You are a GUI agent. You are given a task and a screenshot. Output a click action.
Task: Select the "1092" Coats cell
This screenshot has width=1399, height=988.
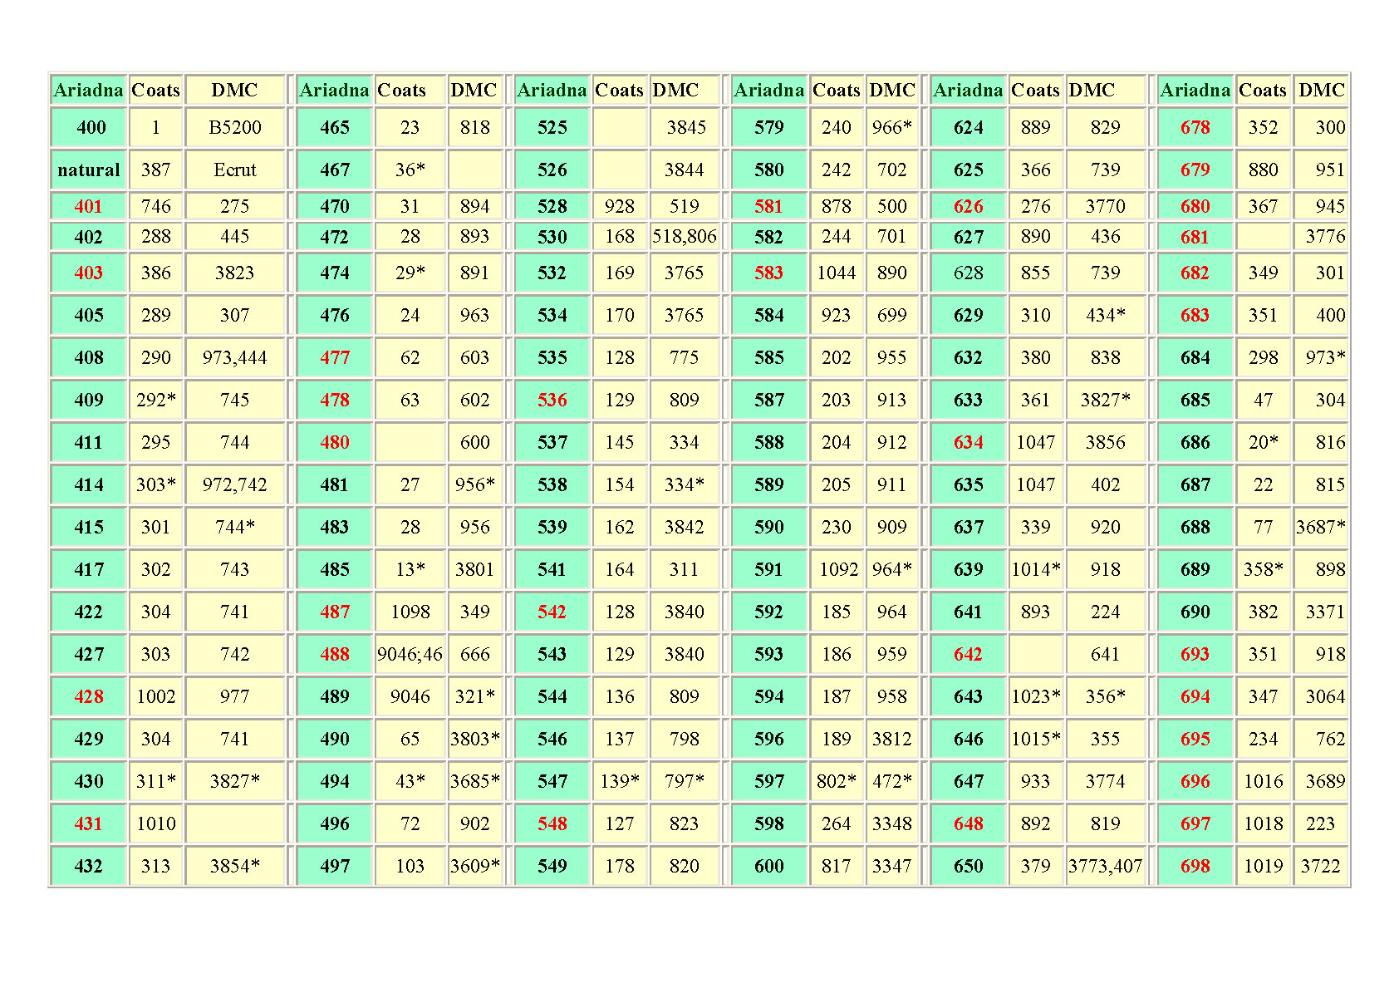(837, 570)
